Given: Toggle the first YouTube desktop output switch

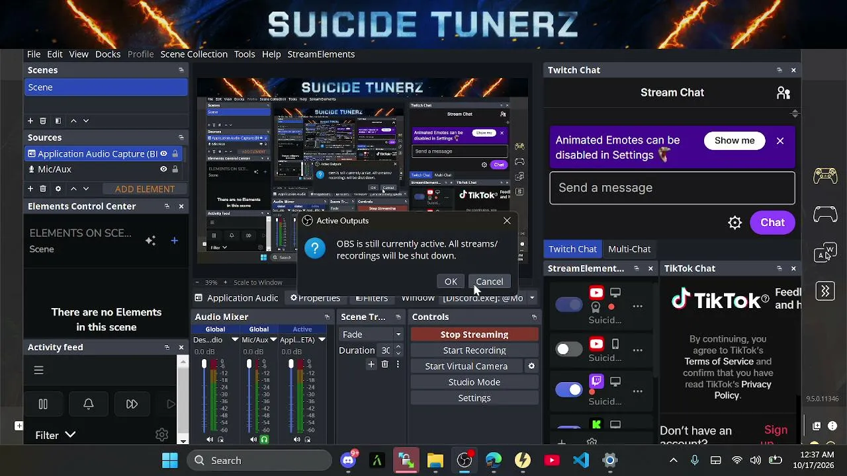Looking at the screenshot, I should (568, 305).
